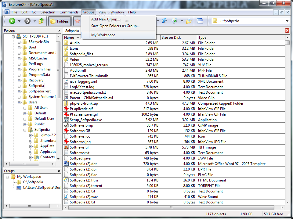Click the Video folder icon in list
Viewport: 293px width, 219px height.
[66, 59]
